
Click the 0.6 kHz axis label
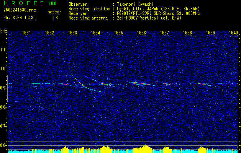coord(3,145)
